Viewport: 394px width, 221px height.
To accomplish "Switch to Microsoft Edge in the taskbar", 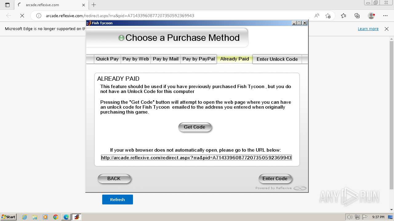I will tap(66, 217).
